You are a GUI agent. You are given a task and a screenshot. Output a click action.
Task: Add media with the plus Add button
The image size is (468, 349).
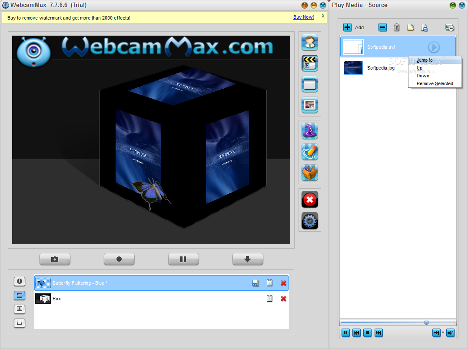353,27
